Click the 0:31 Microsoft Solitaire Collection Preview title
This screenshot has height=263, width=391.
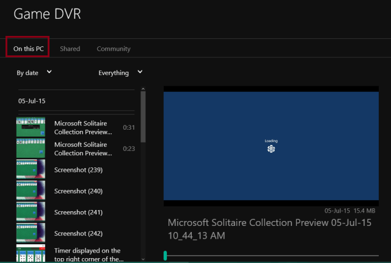tap(83, 127)
